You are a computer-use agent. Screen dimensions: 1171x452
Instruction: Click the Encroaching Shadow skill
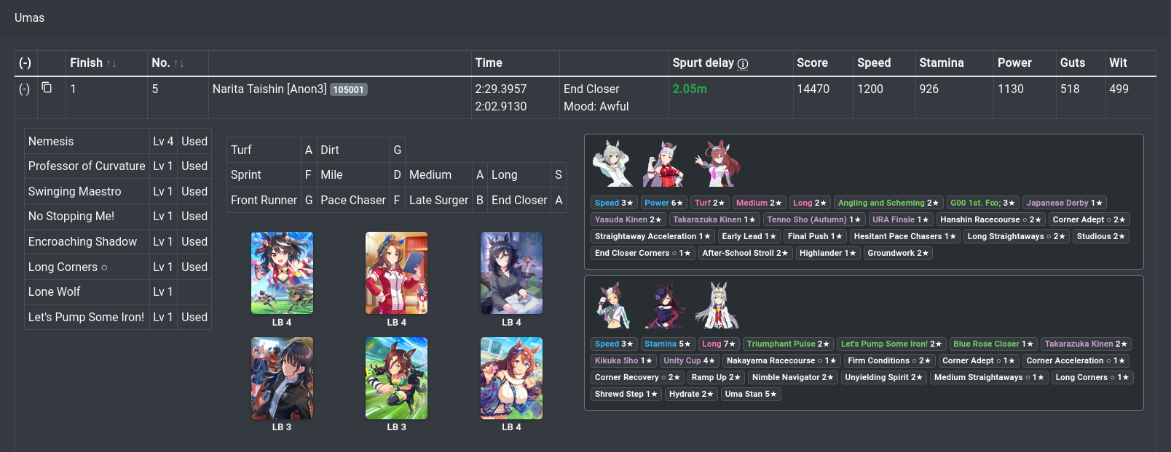(x=82, y=241)
